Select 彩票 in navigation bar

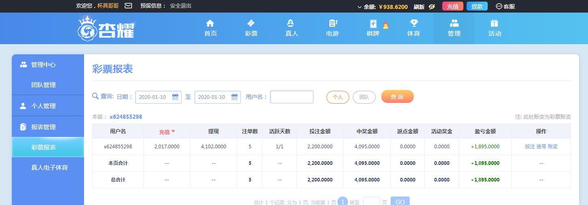251,34
